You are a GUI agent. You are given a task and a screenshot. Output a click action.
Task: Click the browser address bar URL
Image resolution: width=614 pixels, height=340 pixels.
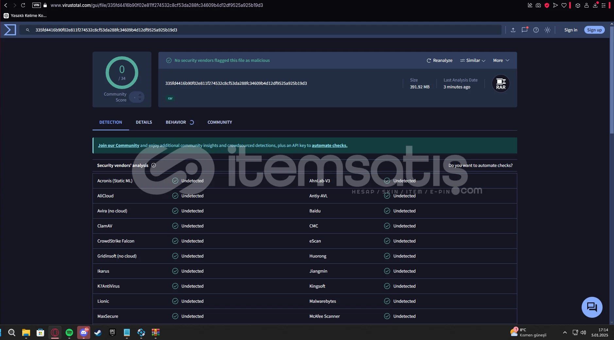click(x=157, y=5)
